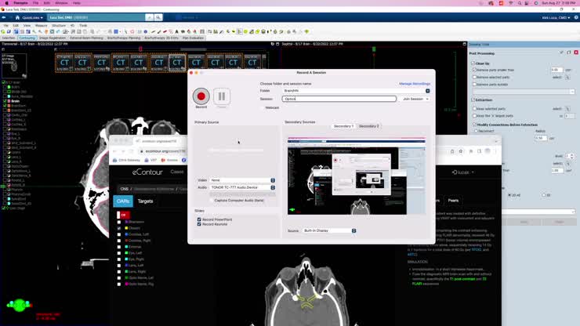The width and height of the screenshot is (580, 326).
Task: Toggle the Webcast checkbox
Action: pos(263,107)
